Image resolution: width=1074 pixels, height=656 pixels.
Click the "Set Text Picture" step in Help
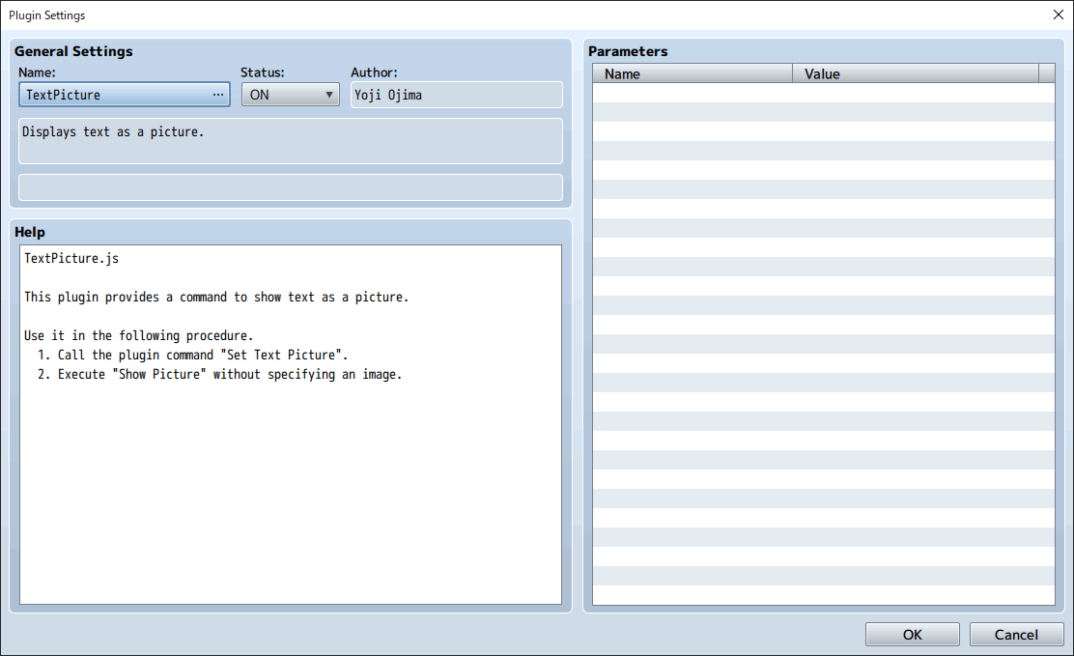203,355
